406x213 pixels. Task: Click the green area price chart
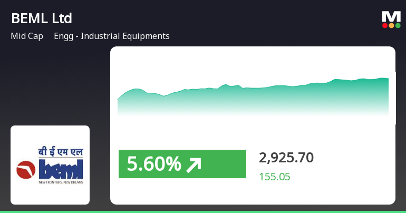pyautogui.click(x=253, y=96)
